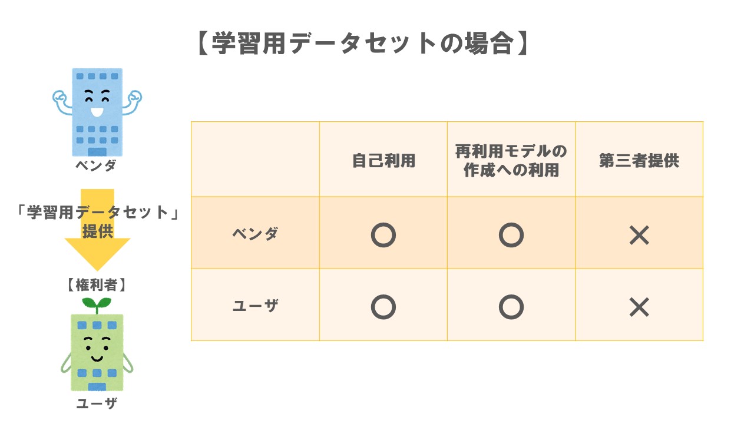The height and width of the screenshot is (424, 754).
Task: Select the 第三者提供 column header
Action: 639,161
